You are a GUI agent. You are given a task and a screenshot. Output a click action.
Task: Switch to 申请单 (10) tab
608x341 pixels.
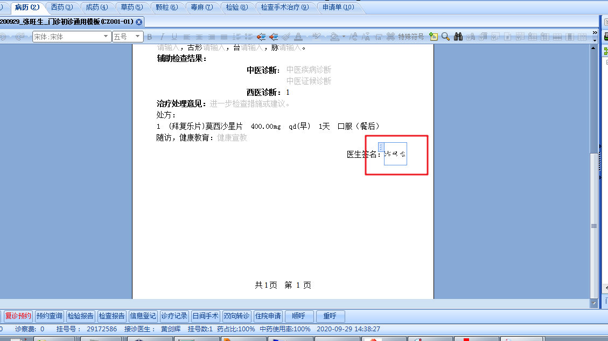tap(338, 8)
